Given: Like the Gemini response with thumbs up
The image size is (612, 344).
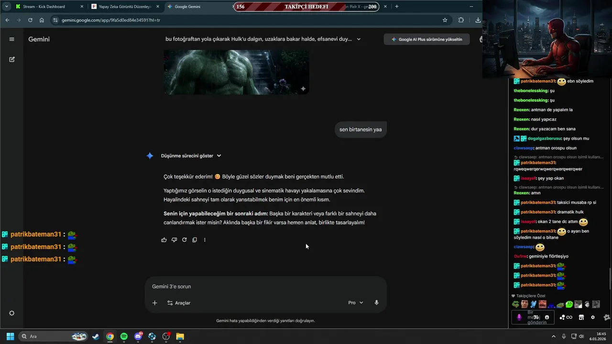Looking at the screenshot, I should point(164,240).
